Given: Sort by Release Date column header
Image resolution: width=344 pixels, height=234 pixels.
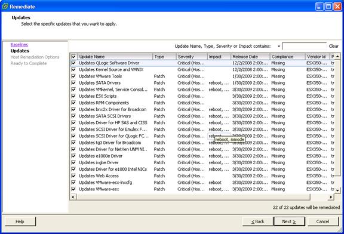Looking at the screenshot, I should pos(250,57).
